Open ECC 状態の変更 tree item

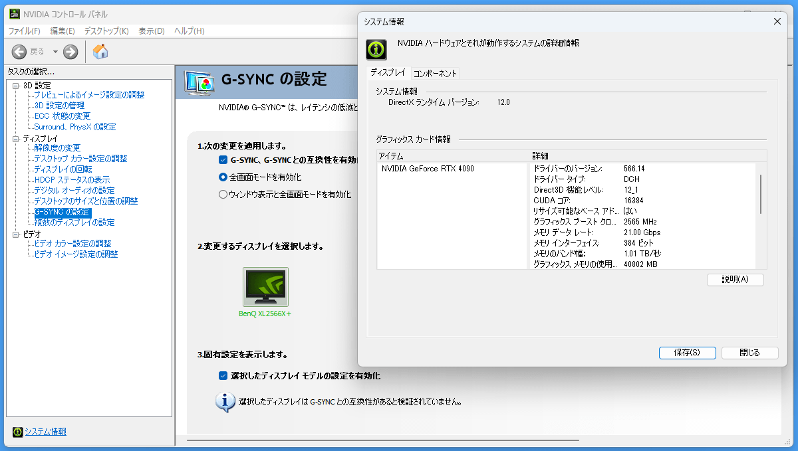point(62,116)
